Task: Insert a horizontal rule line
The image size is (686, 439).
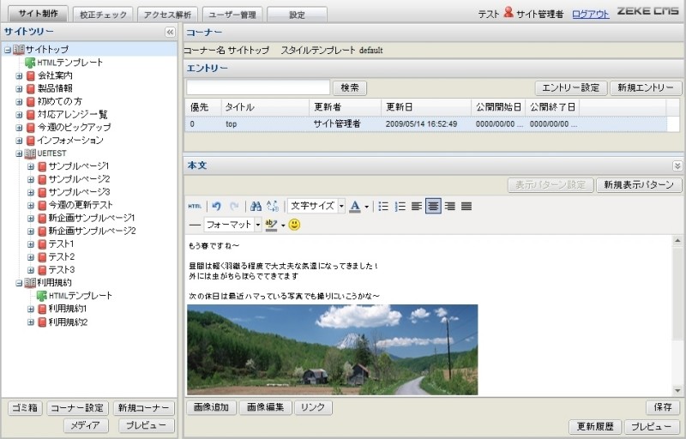Action: [195, 225]
